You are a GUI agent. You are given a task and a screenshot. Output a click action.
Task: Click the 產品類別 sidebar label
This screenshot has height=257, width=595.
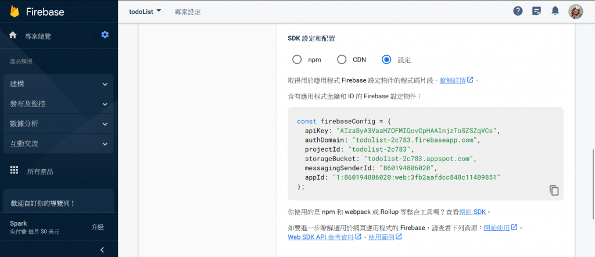point(21,61)
